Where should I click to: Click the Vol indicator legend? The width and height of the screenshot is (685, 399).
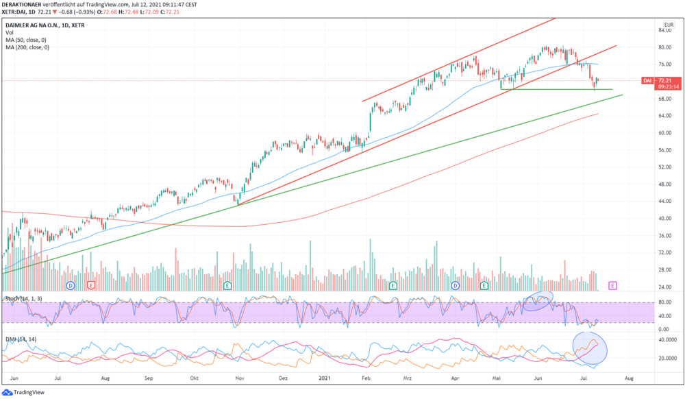coord(9,33)
